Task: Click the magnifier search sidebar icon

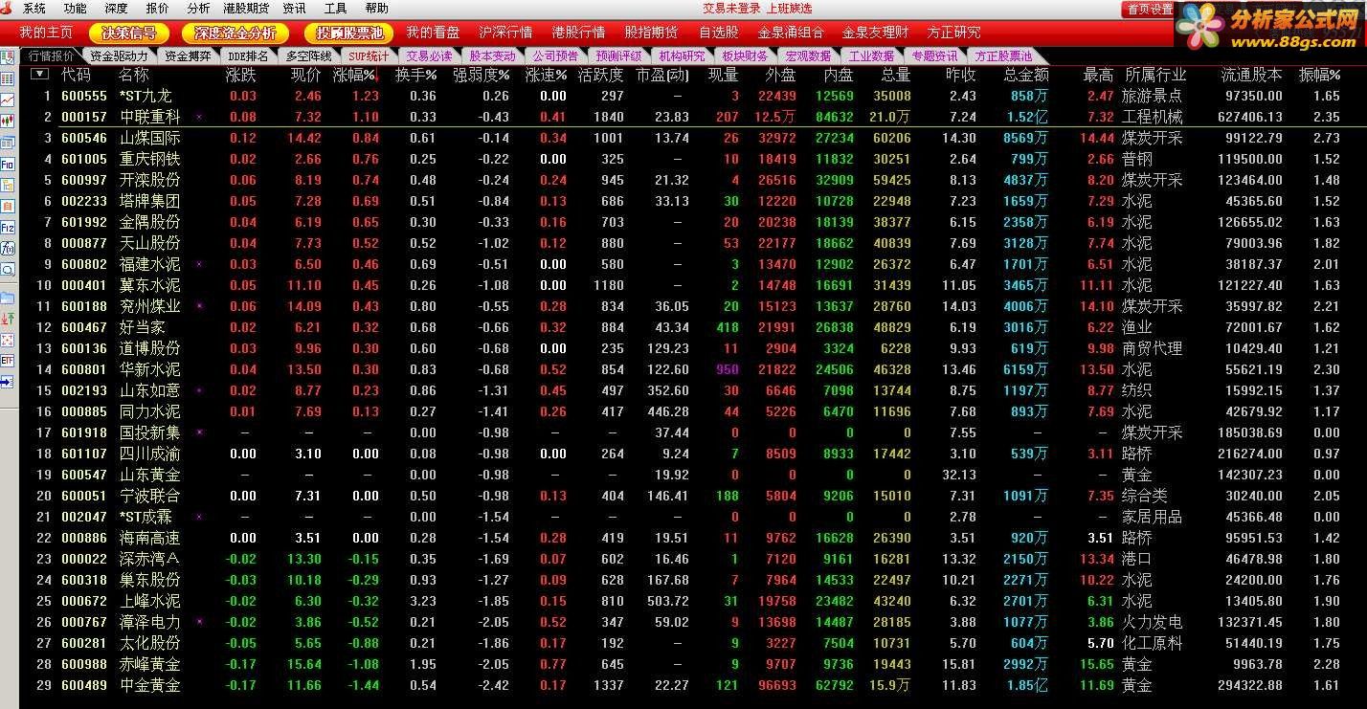Action: click(7, 270)
